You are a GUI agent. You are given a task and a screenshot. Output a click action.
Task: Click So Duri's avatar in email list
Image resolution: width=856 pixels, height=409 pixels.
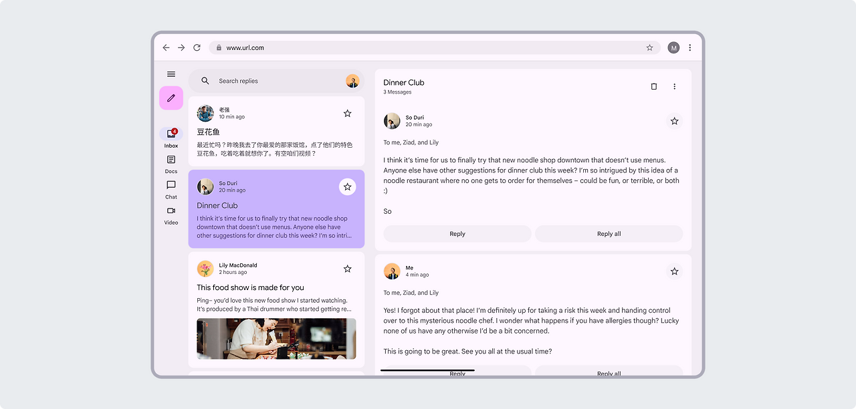[x=205, y=186]
